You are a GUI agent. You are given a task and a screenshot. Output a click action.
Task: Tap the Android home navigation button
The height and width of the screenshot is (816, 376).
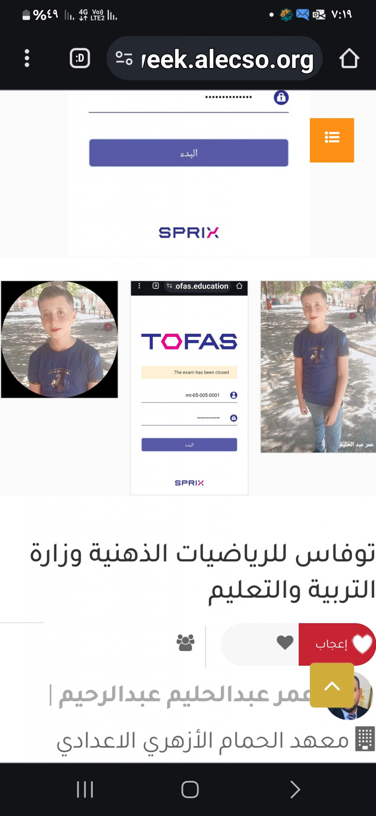[190, 790]
